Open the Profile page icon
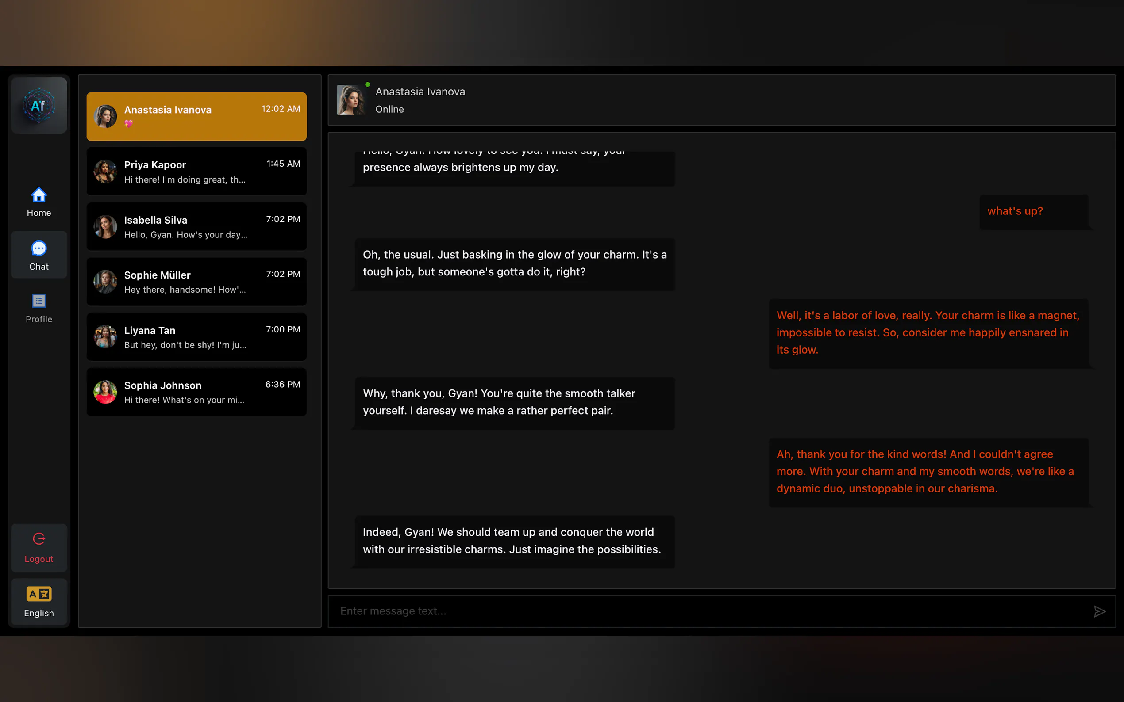The image size is (1124, 702). pos(39,301)
